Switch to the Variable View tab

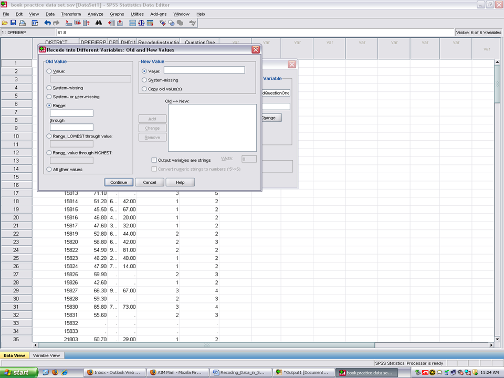pyautogui.click(x=46, y=355)
